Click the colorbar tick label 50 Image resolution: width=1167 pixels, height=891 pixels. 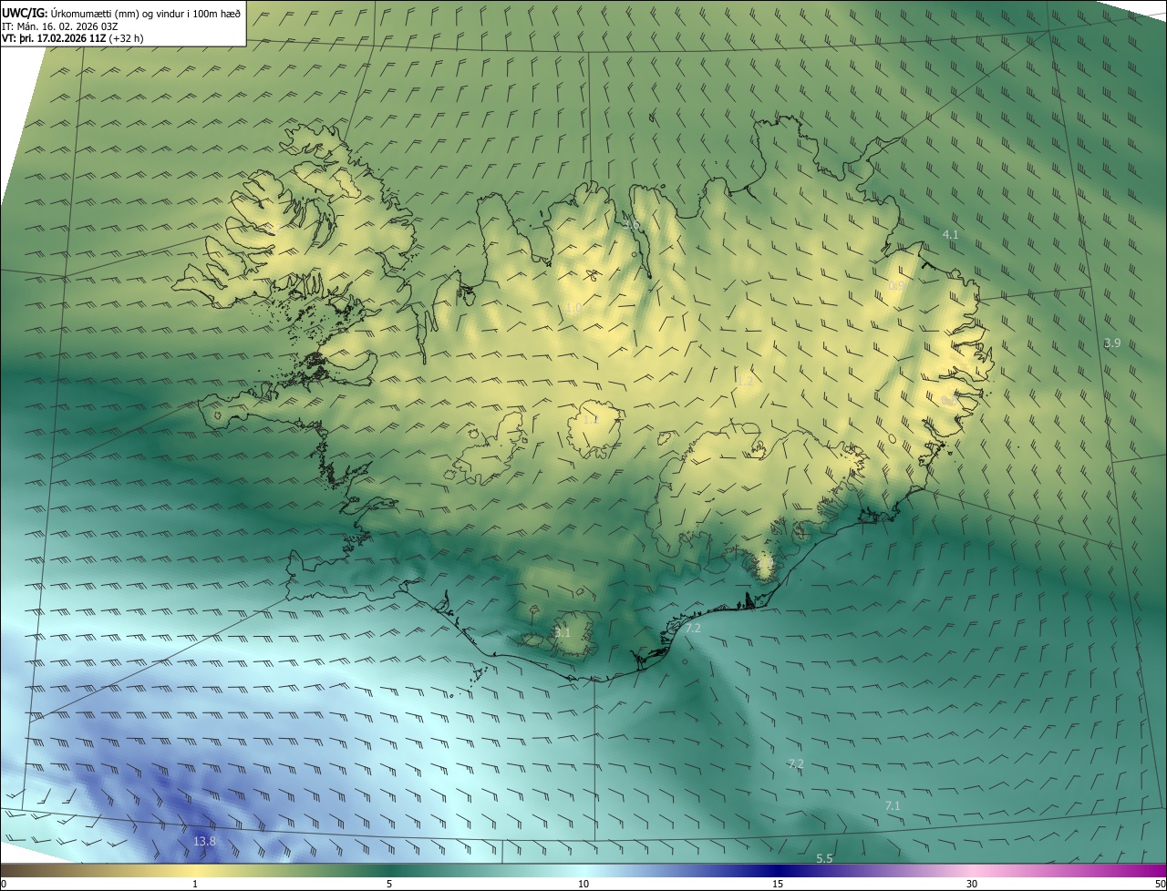[x=1161, y=885]
